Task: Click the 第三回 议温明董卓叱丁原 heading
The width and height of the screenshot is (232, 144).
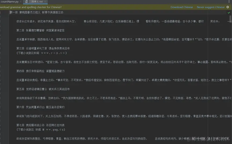Action: [x=43, y=48]
